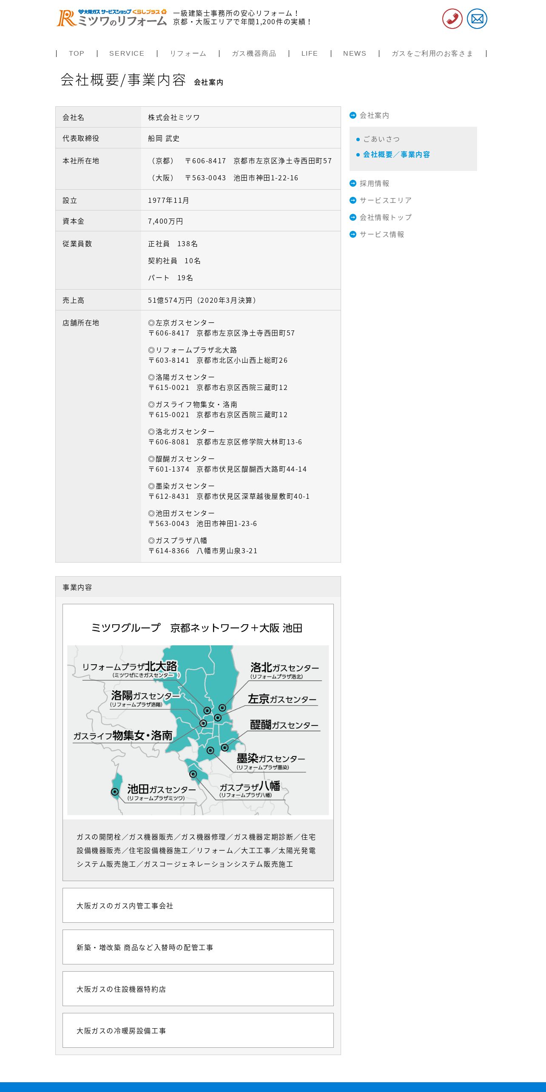Click the red phone contact icon
546x1092 pixels.
pyautogui.click(x=452, y=19)
